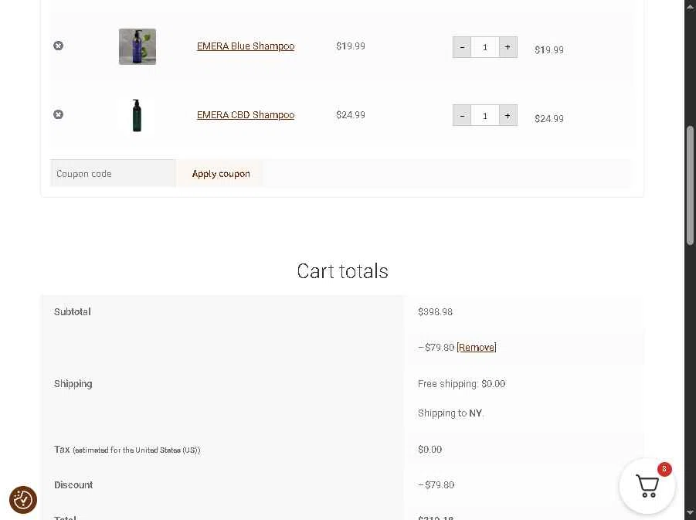Remove the applied $79.80 coupon
Image resolution: width=696 pixels, height=520 pixels.
[x=477, y=347]
